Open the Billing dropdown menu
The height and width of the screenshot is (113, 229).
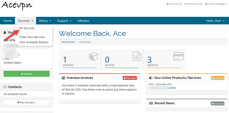(45, 21)
